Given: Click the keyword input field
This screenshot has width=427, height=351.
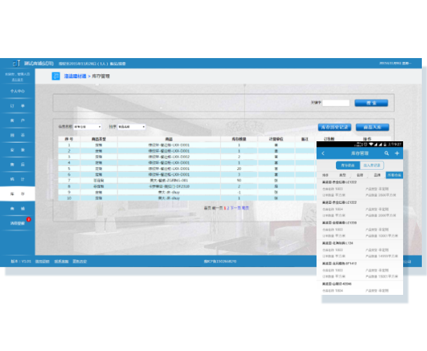Looking at the screenshot, I should tap(336, 103).
